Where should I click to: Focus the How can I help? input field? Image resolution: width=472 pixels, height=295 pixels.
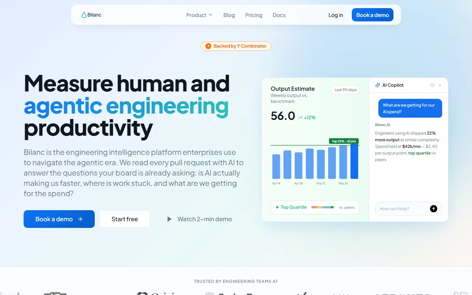(x=409, y=209)
